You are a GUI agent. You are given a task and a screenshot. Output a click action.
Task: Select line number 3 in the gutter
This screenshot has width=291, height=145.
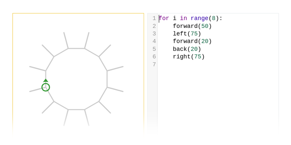[x=154, y=34]
